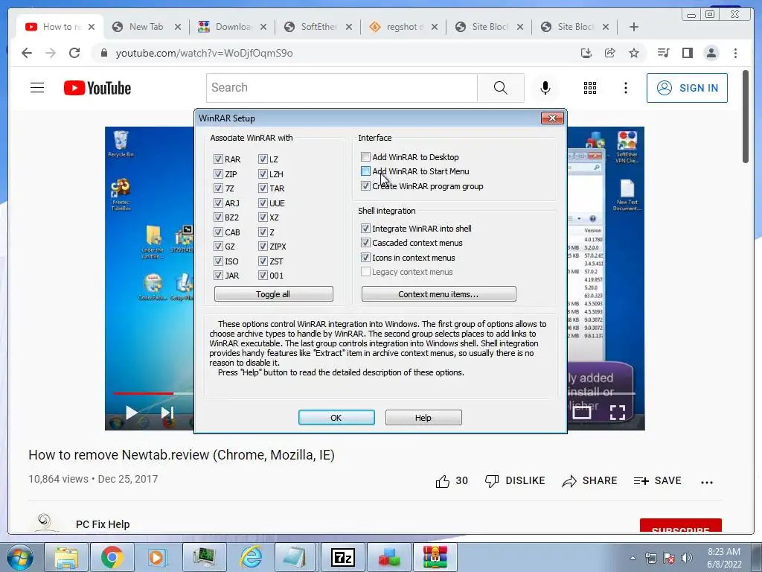The height and width of the screenshot is (572, 762).
Task: Play the video
Action: [x=131, y=413]
